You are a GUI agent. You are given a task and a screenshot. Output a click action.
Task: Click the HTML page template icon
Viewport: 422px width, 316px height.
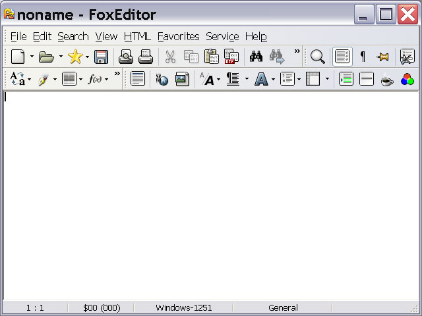tap(138, 79)
